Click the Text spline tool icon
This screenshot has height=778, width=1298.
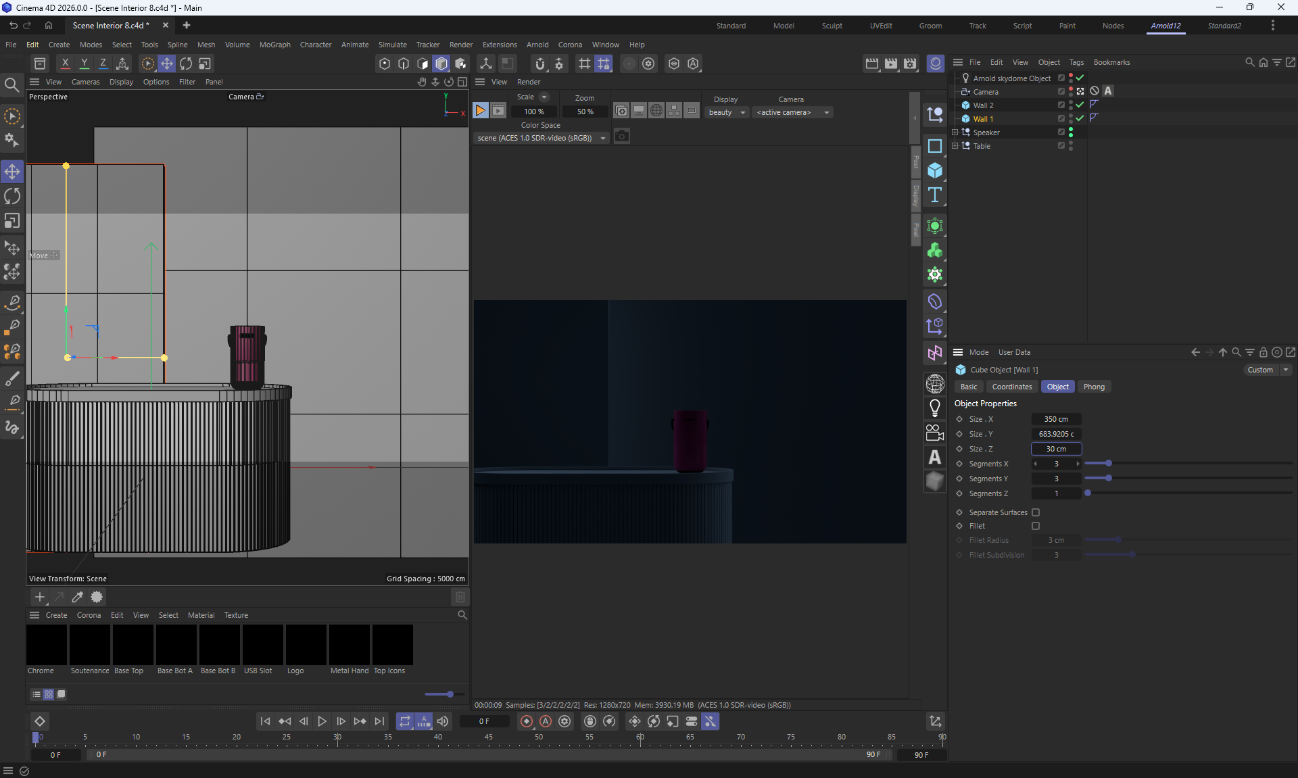pyautogui.click(x=935, y=195)
